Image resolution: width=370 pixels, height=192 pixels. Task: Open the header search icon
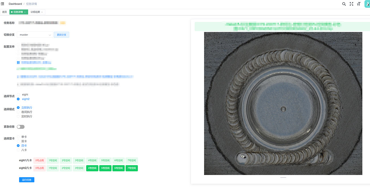pyautogui.click(x=344, y=4)
